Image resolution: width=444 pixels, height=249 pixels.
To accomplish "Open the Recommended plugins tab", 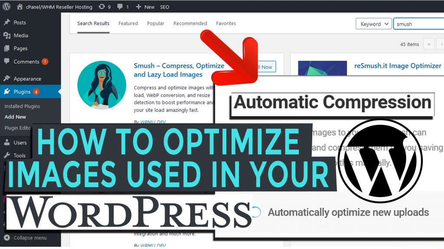I will click(x=190, y=23).
